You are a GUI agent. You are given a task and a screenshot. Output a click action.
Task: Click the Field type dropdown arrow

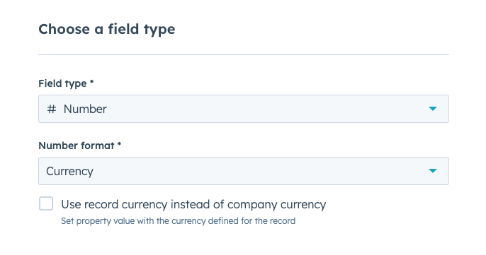[433, 109]
